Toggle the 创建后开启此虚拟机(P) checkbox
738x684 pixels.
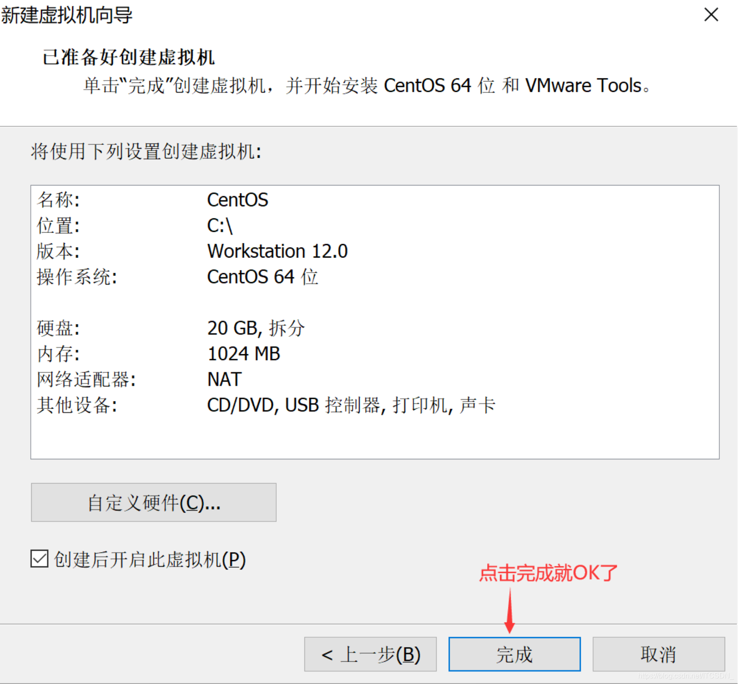point(40,559)
